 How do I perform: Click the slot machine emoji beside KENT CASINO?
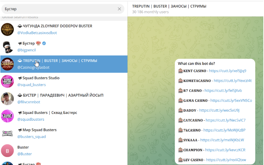coord(181,71)
